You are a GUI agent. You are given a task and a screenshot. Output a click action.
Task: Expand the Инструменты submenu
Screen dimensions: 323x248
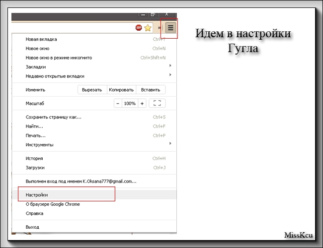(x=94, y=144)
